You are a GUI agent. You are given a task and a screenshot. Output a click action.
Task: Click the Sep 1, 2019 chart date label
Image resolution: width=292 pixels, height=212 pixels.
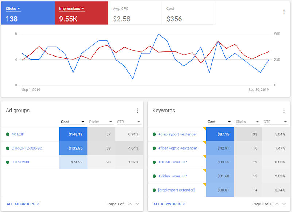coord(31,90)
